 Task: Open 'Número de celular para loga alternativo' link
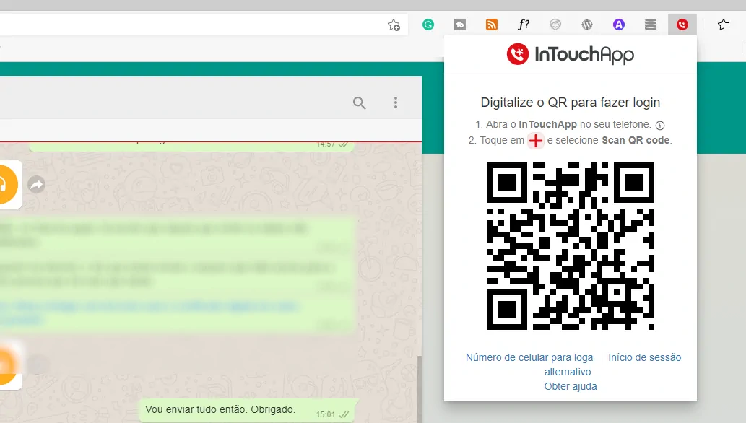point(529,365)
